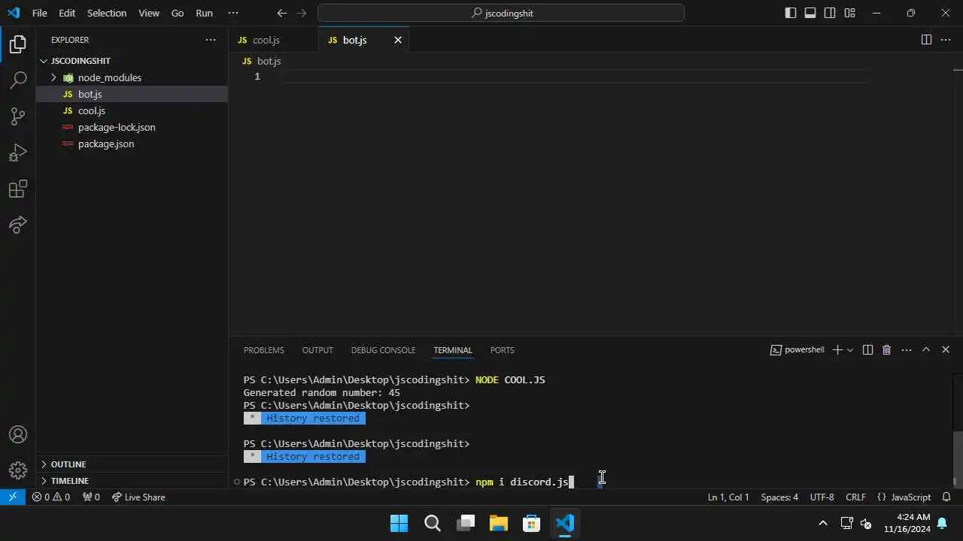Kill the terminal with trash icon

(x=886, y=350)
